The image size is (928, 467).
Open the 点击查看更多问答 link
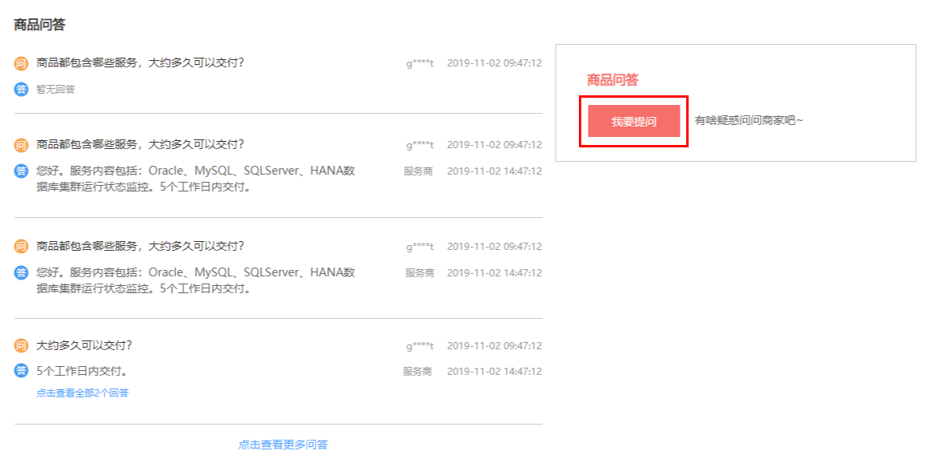tap(283, 445)
